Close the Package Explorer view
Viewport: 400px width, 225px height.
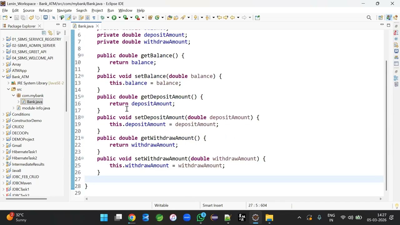[x=39, y=26]
